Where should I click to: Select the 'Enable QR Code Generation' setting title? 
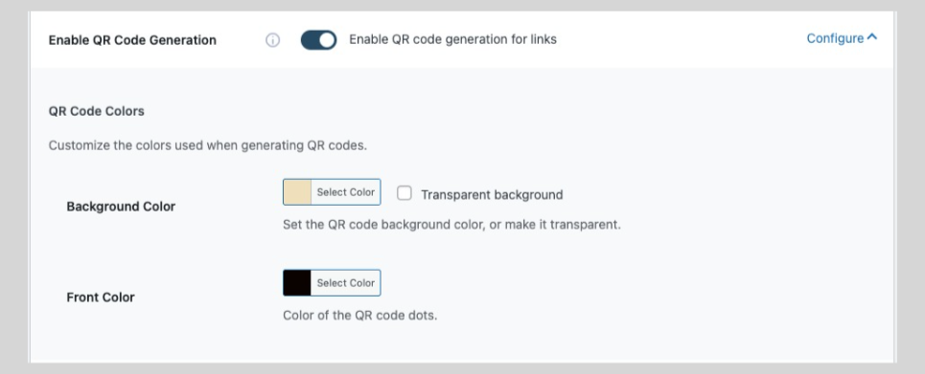132,40
